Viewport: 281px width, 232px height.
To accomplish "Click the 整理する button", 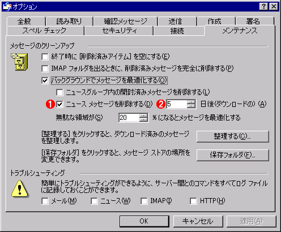I will pyautogui.click(x=233, y=136).
